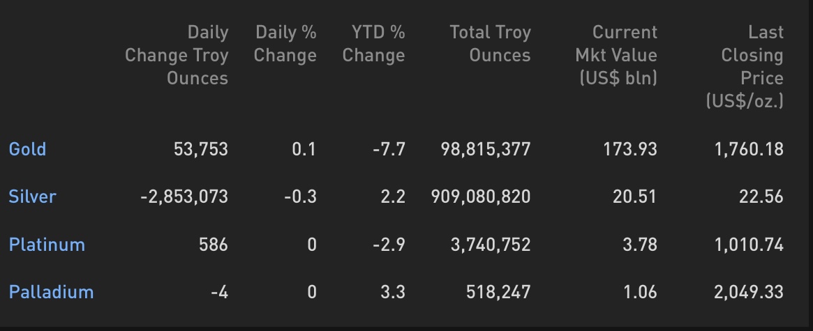Select Silver's -2,853,073 daily change value
The height and width of the screenshot is (331, 813).
point(184,197)
